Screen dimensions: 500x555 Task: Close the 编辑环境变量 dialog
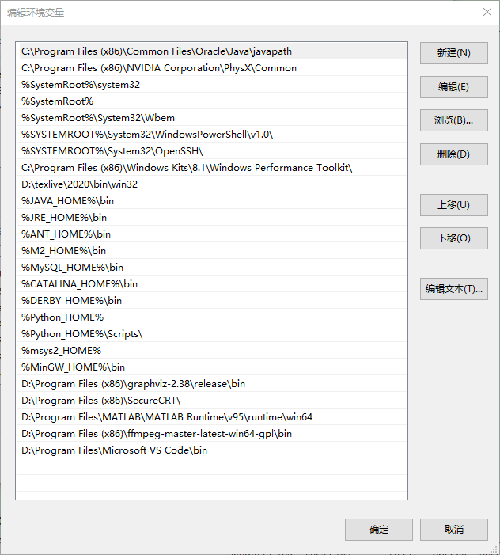(x=487, y=12)
